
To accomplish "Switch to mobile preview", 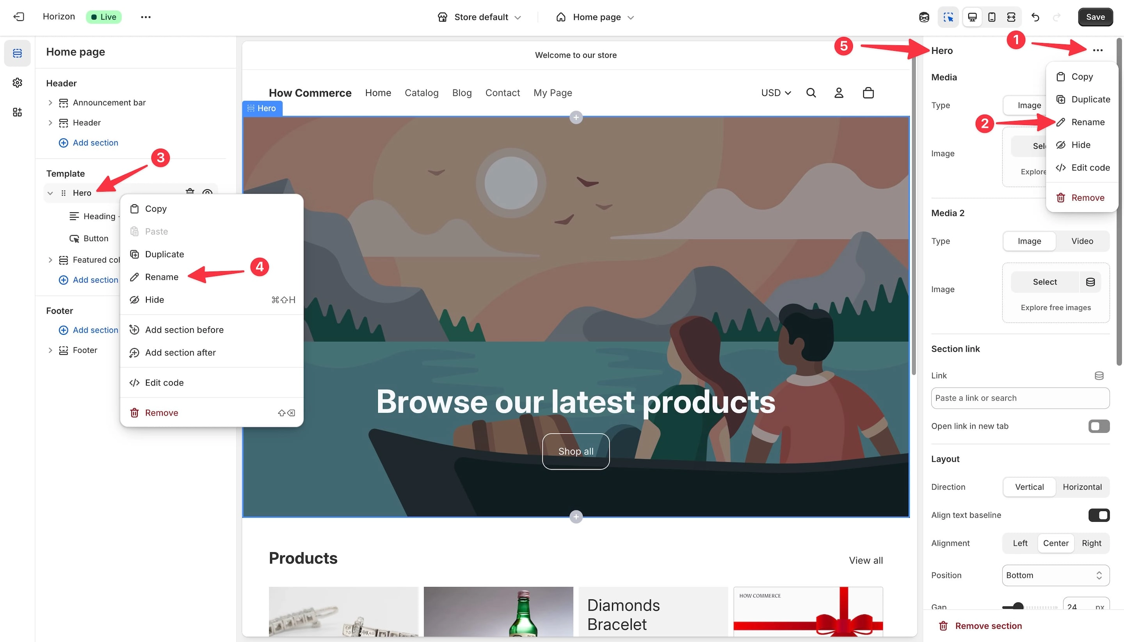I will tap(991, 17).
